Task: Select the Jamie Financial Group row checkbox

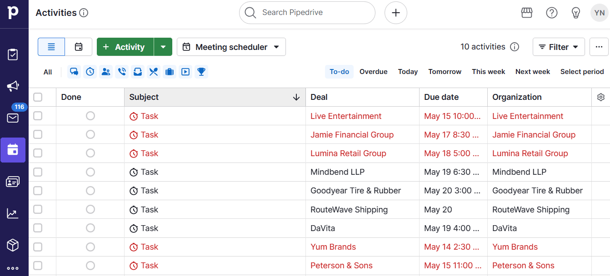Action: pyautogui.click(x=38, y=134)
